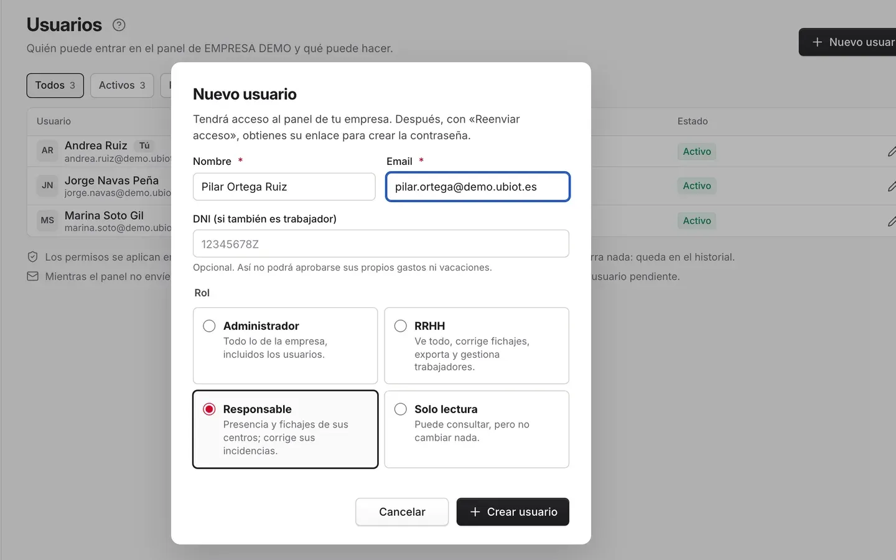
Task: Click the name Andrea Ruiz in the table
Action: click(96, 146)
